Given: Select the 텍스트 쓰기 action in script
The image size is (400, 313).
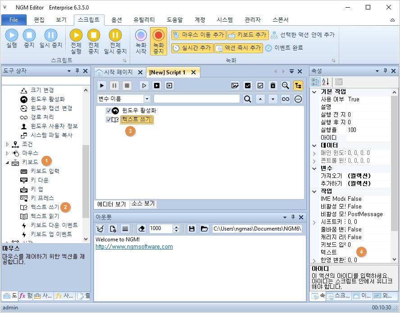Looking at the screenshot, I should click(x=137, y=119).
